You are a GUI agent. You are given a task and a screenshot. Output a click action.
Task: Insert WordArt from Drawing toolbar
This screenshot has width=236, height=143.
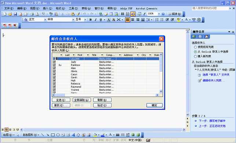click(x=73, y=135)
